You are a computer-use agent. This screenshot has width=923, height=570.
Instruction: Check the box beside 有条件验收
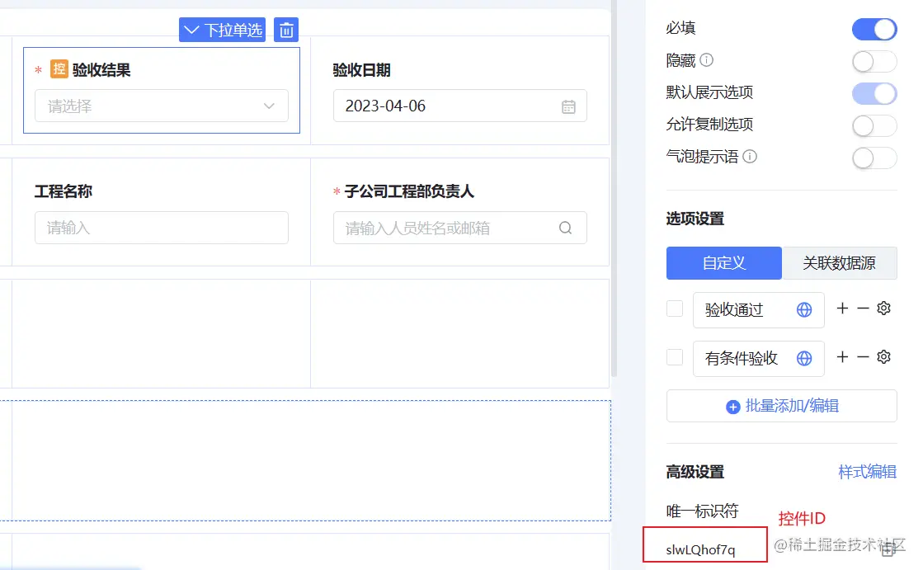pyautogui.click(x=675, y=357)
